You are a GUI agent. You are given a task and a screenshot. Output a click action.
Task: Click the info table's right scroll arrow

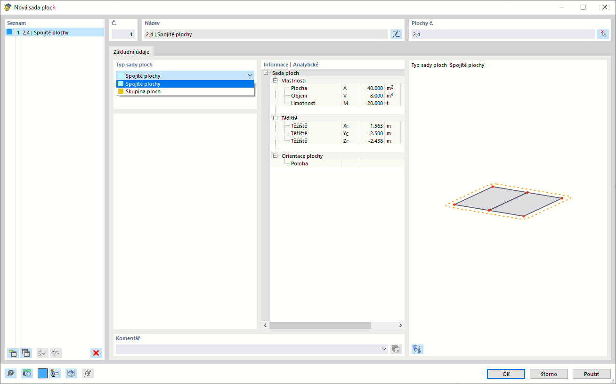[400, 325]
